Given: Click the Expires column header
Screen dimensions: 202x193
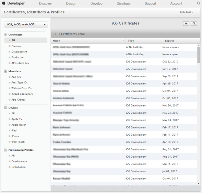Looking at the screenshot, I should 181,41.
